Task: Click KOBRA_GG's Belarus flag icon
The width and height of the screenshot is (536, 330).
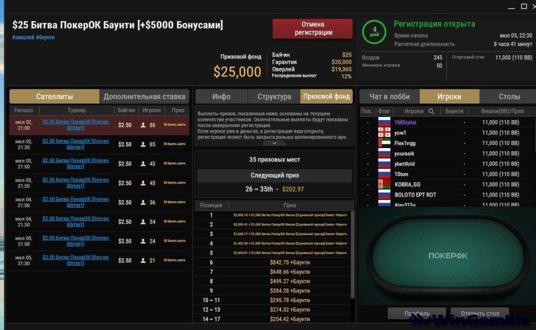Action: 384,184
